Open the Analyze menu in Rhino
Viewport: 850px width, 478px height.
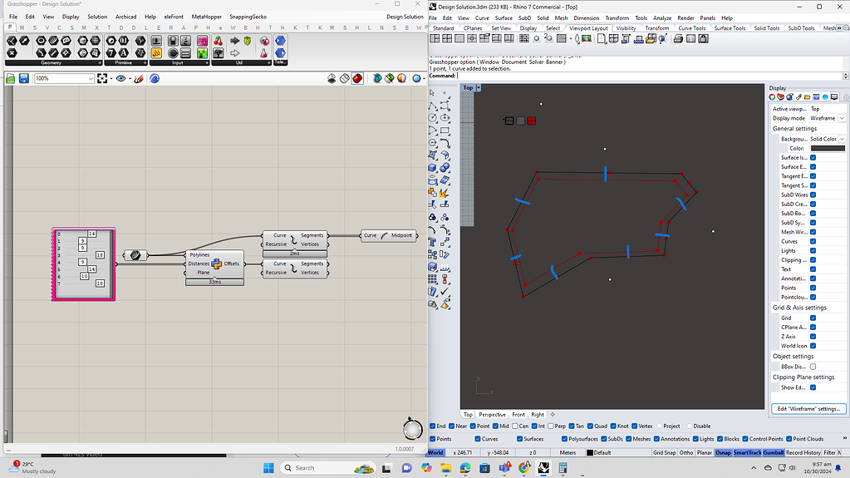click(x=662, y=17)
